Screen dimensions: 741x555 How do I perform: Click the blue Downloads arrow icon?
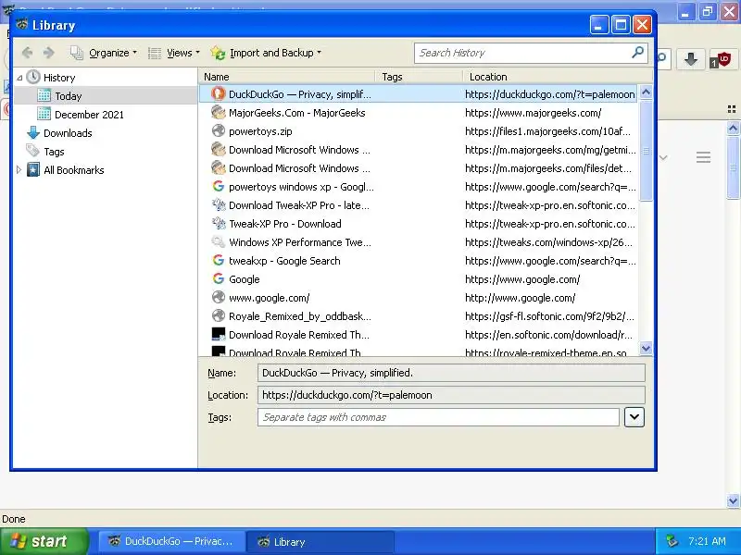(33, 132)
